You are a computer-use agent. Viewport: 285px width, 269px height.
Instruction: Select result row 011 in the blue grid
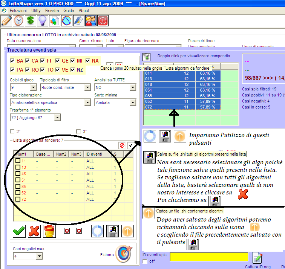point(182,73)
